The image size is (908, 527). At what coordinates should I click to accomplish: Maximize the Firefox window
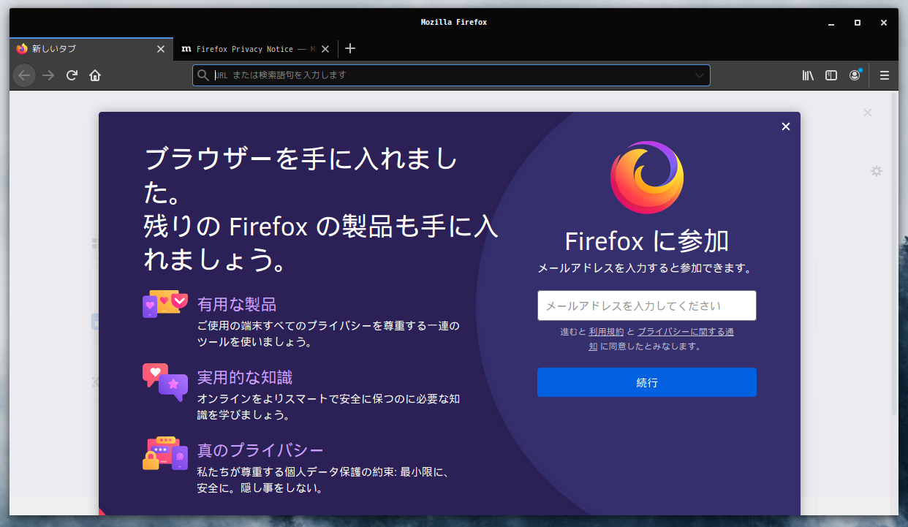[x=858, y=23]
